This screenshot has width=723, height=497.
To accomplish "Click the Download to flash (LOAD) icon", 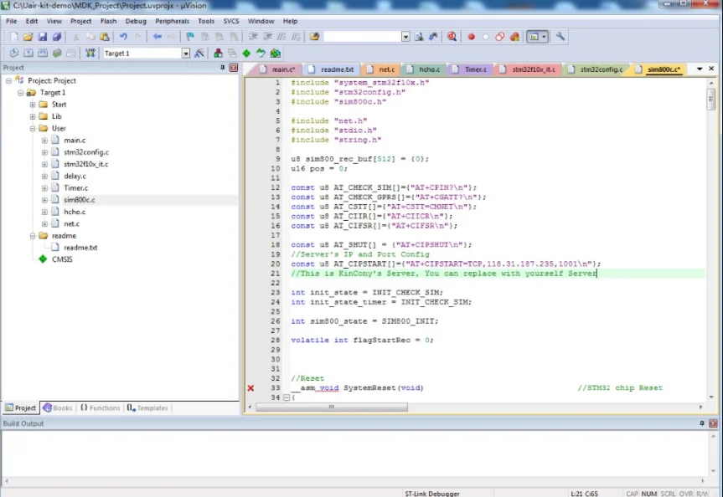I will tap(90, 54).
